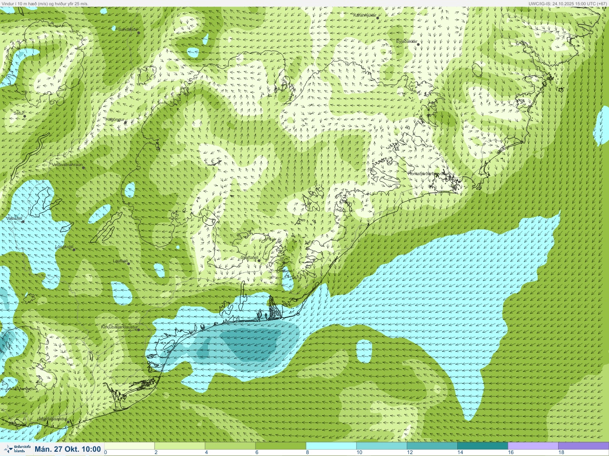Select the 2–4 m/s legend swatch
The height and width of the screenshot is (456, 609).
(x=180, y=446)
